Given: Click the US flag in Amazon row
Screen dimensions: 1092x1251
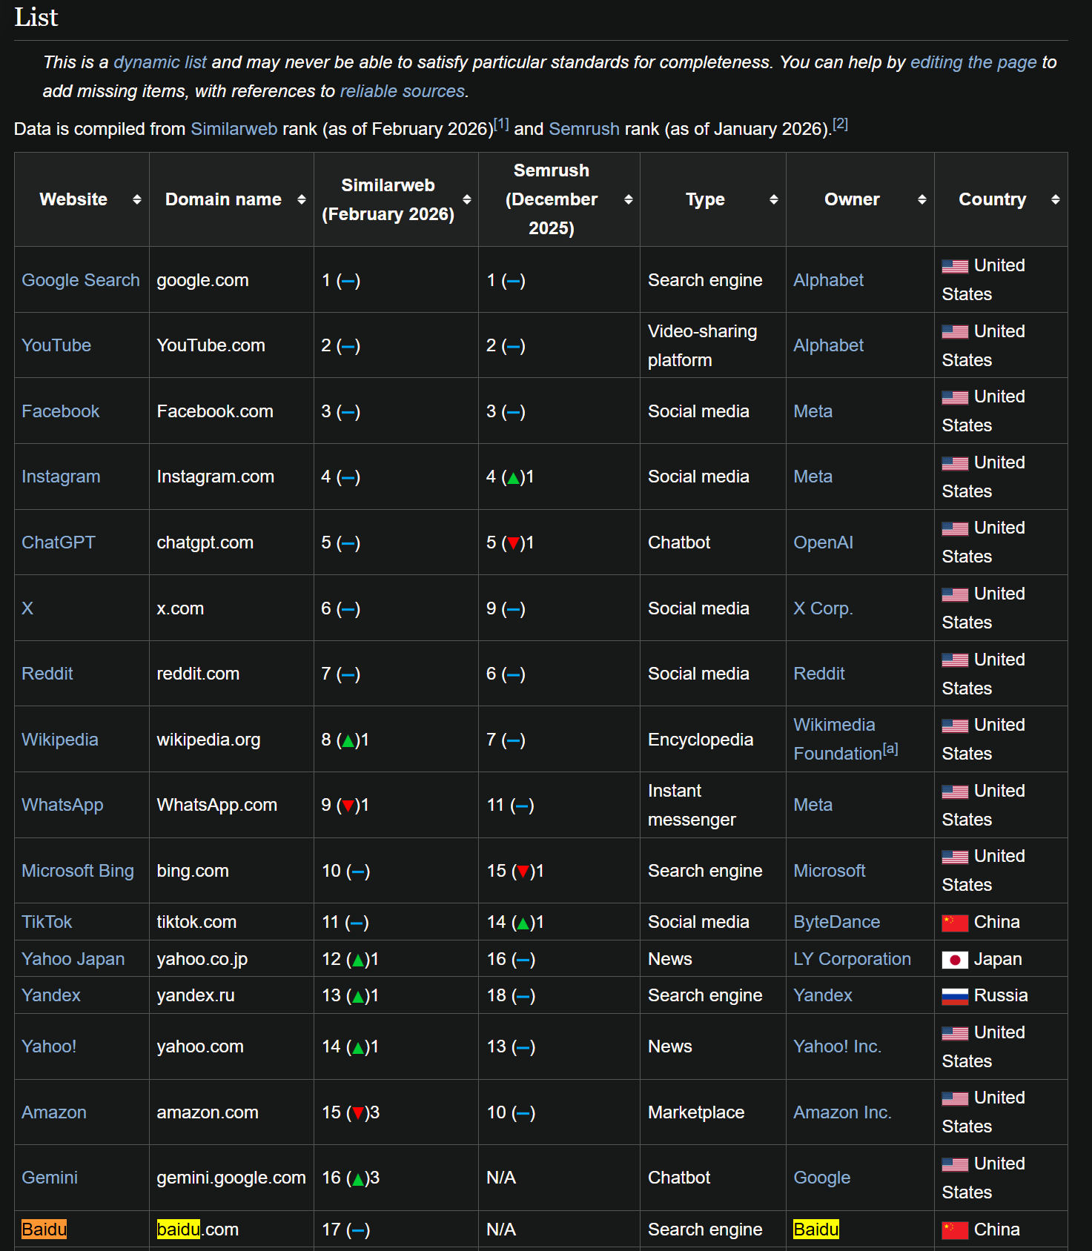Looking at the screenshot, I should pos(955,1099).
